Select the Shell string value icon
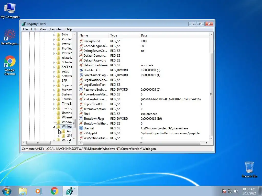 coord(81,114)
